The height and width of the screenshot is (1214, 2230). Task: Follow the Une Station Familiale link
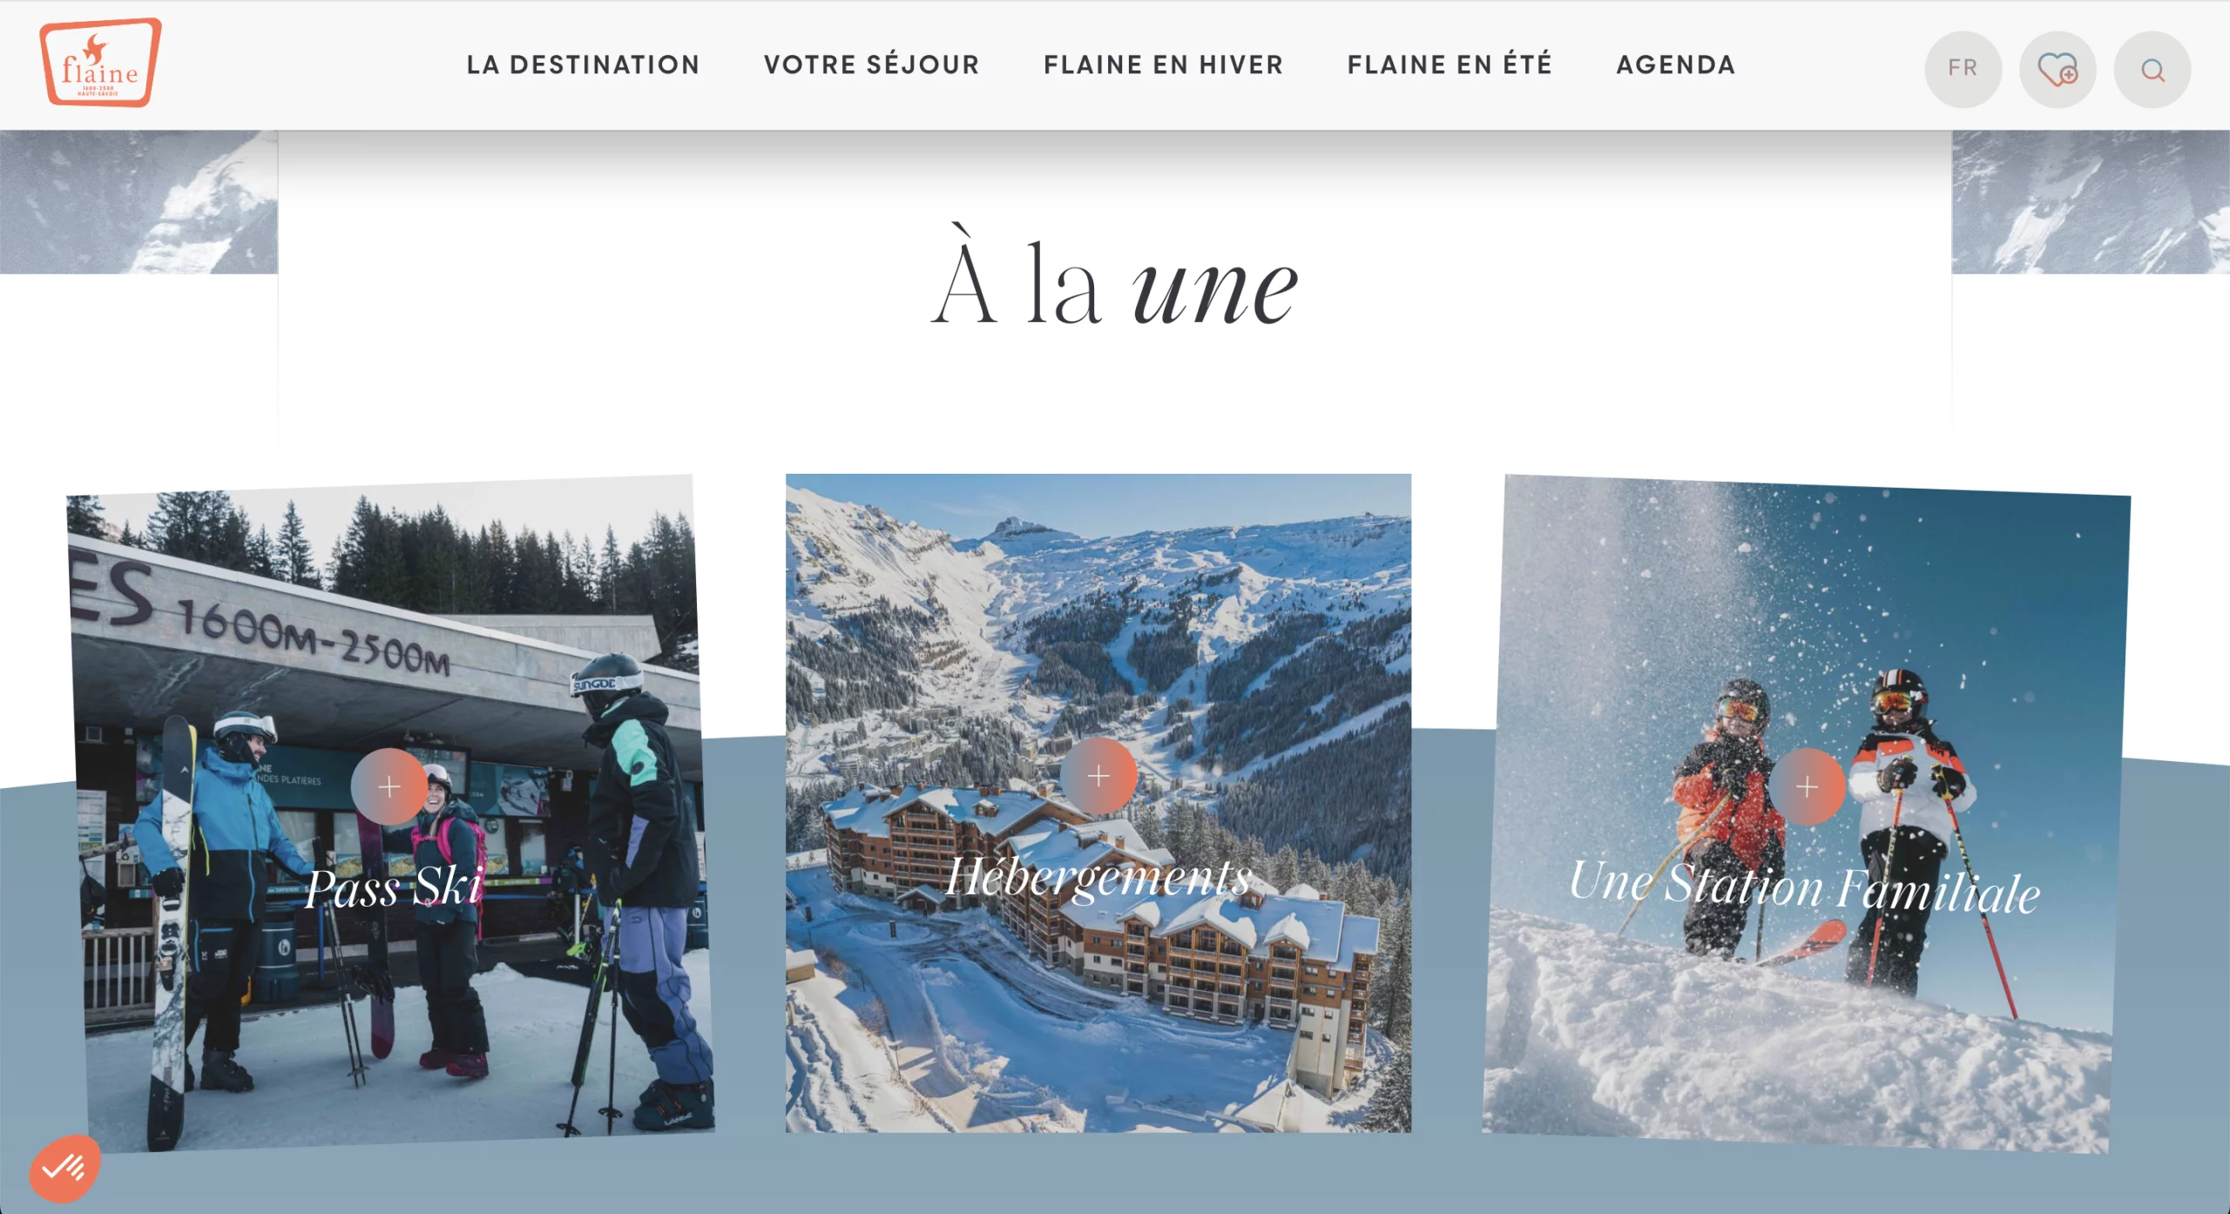point(1805,886)
